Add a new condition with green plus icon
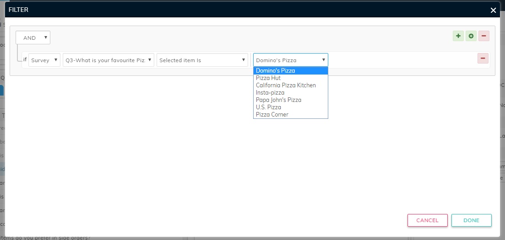This screenshot has height=240, width=505. [x=458, y=36]
